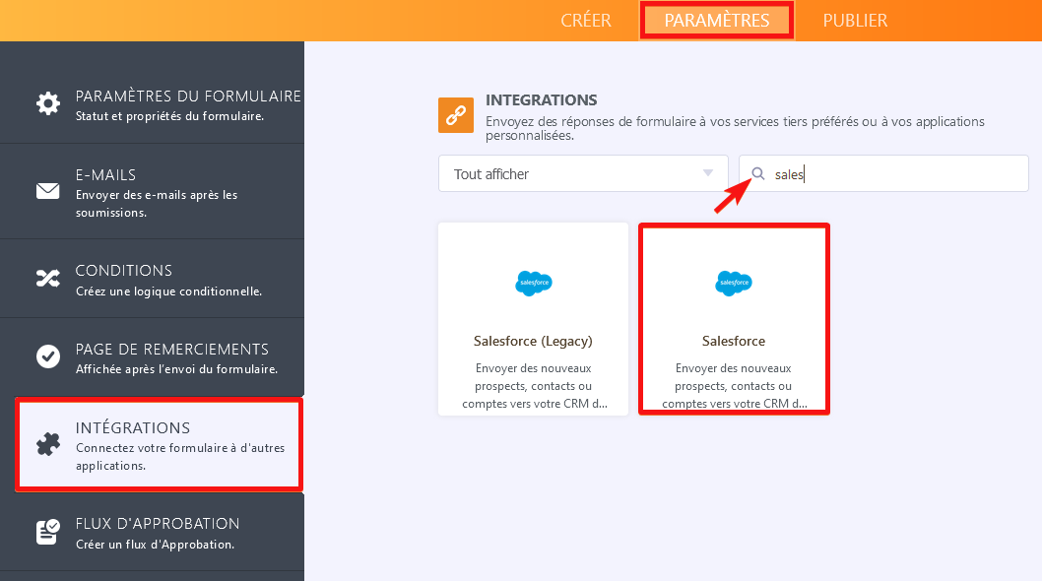Click the envelope icon for E-mails
The width and height of the screenshot is (1042, 581).
click(48, 191)
